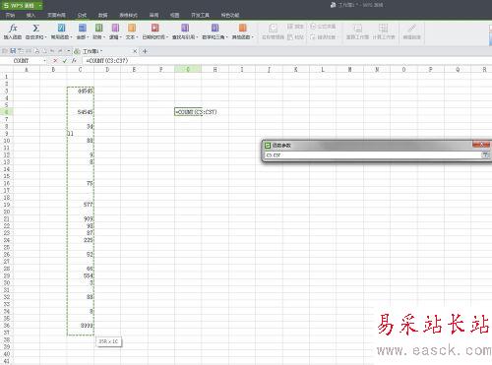
Task: Open the 其他函数 other functions icon
Action: click(242, 28)
